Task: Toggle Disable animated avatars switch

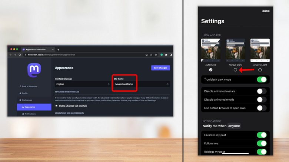Action: [262, 91]
